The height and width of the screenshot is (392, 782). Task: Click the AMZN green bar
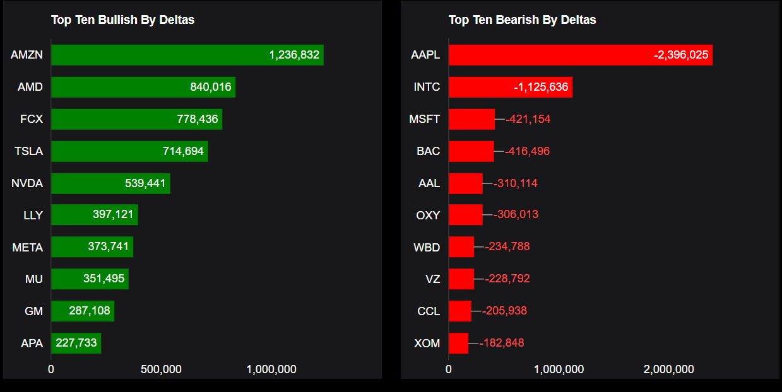click(x=187, y=55)
